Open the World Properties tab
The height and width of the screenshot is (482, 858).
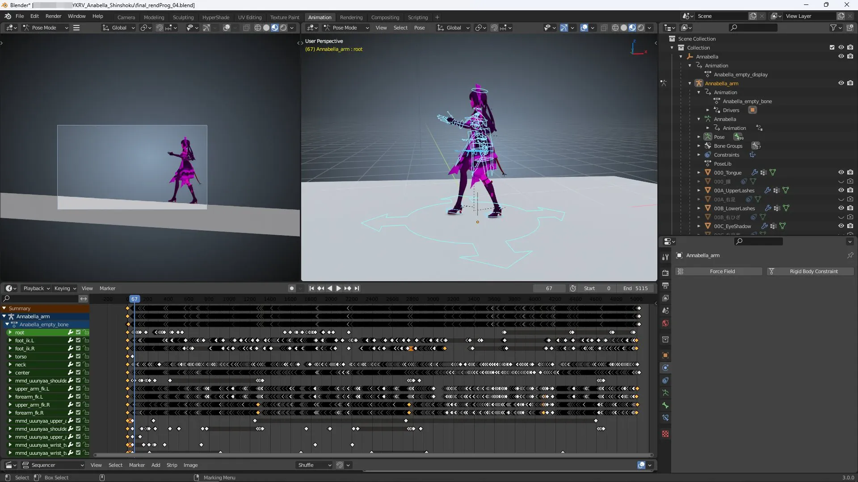pos(665,322)
